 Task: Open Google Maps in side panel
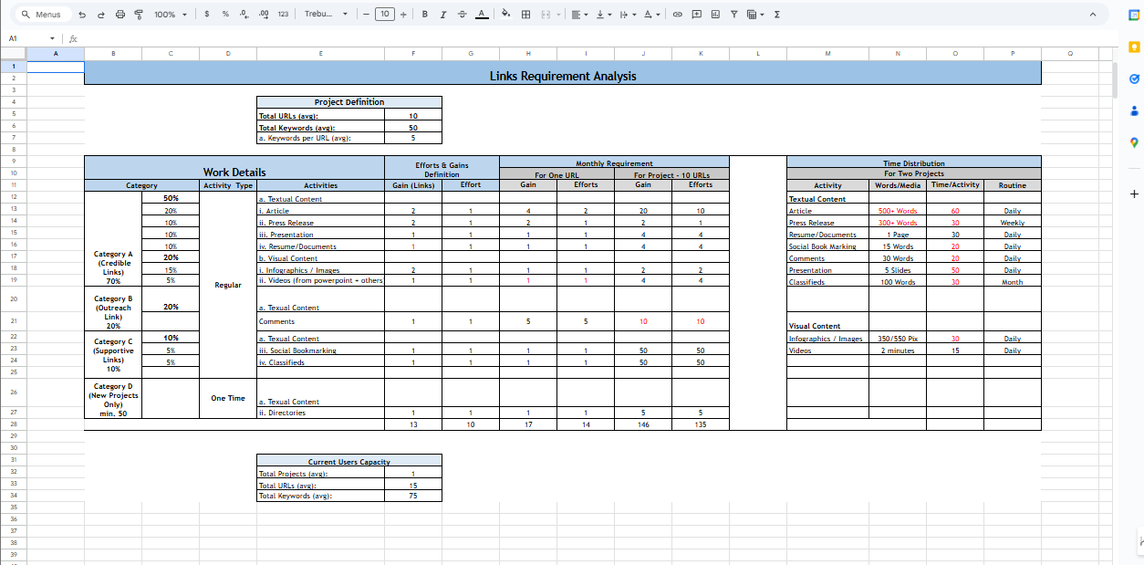(x=1134, y=141)
